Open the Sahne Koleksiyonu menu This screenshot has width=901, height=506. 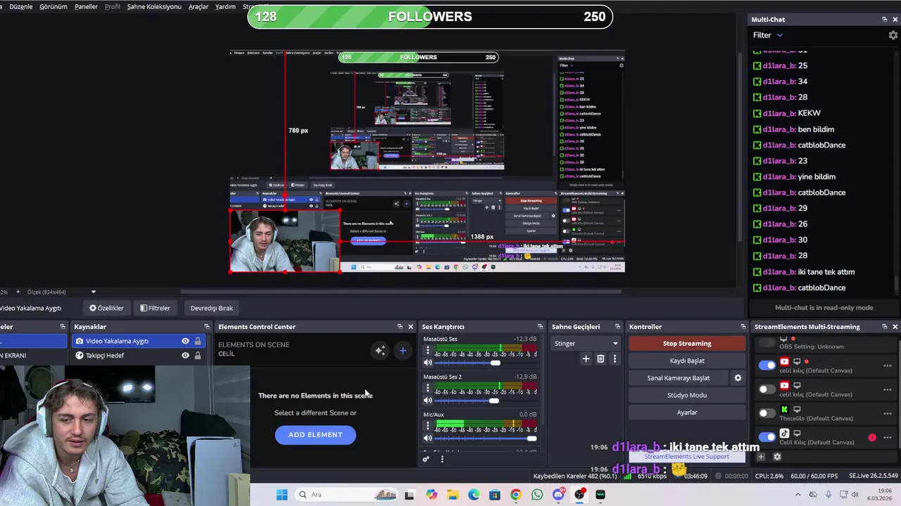pyautogui.click(x=153, y=6)
